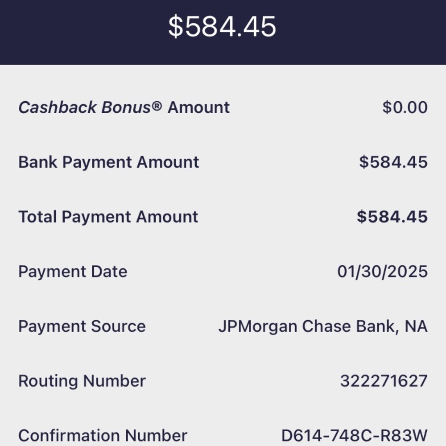This screenshot has height=446, width=446.
Task: Select the Payment Source label
Action: [x=82, y=326]
